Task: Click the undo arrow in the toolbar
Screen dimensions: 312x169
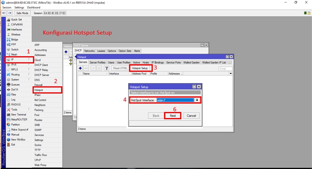Action: (x=4, y=13)
